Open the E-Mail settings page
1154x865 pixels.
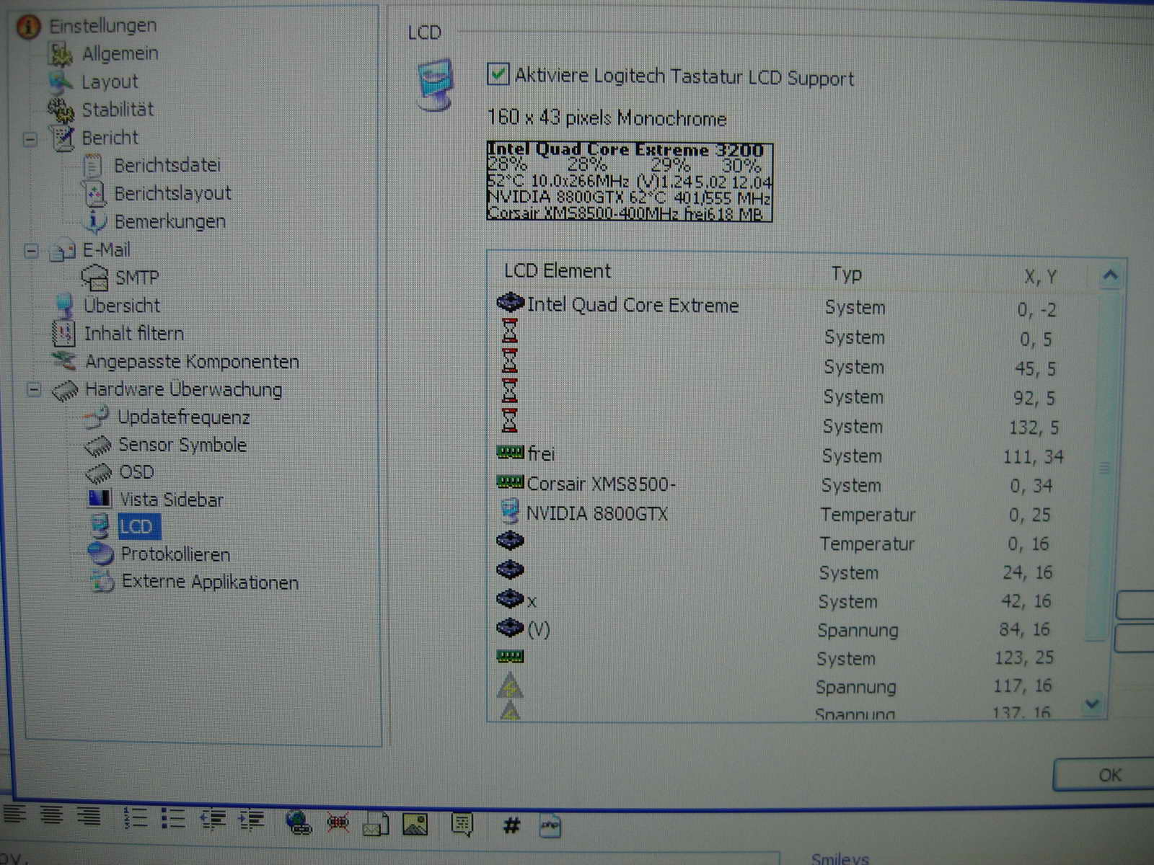[106, 250]
